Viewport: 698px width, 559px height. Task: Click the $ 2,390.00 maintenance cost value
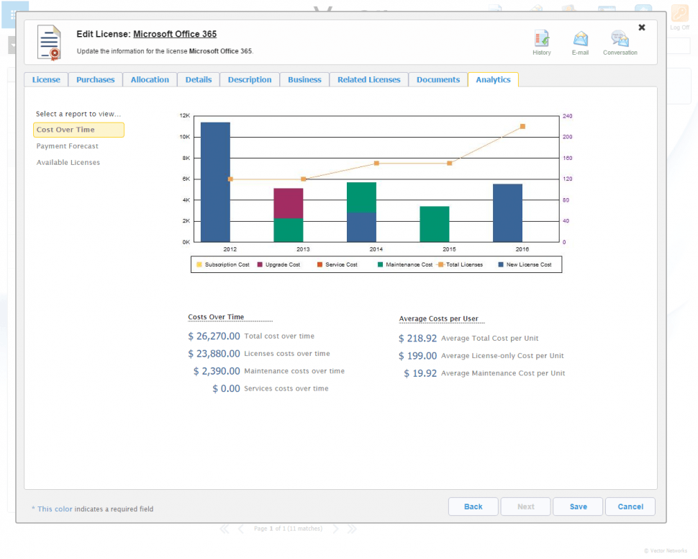pos(217,371)
